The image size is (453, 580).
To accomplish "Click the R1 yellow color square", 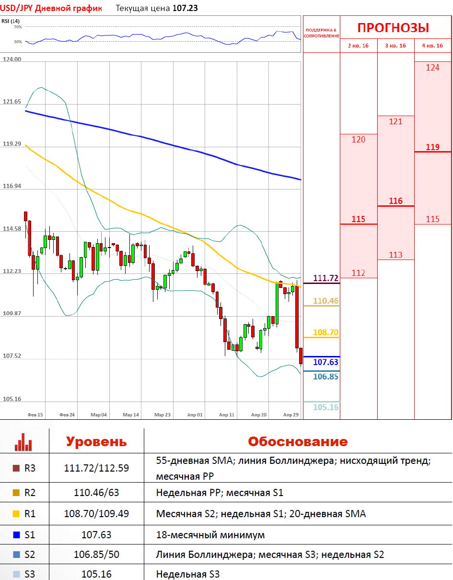I will click(16, 514).
